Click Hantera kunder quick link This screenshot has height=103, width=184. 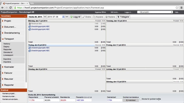[9, 96]
